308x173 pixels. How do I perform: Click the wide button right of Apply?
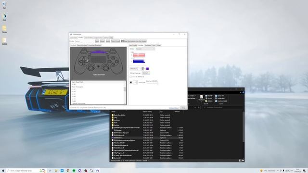tap(115, 41)
